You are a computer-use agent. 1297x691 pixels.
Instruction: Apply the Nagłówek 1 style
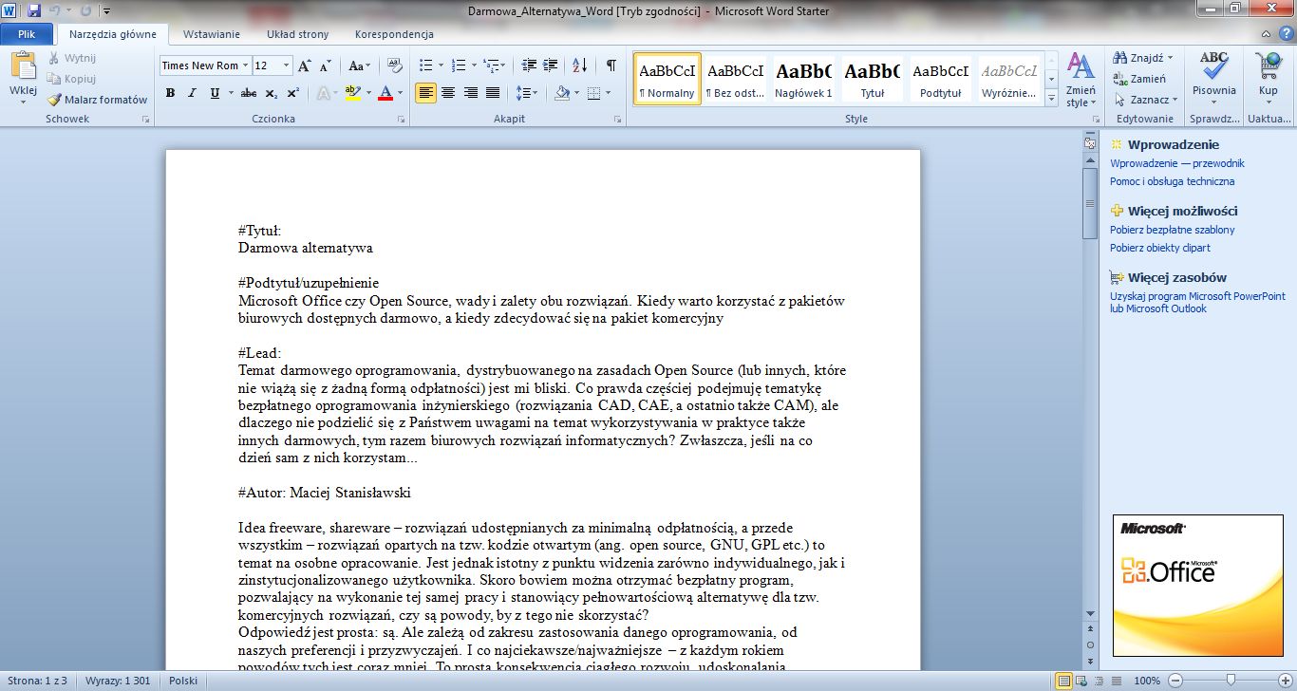[803, 78]
